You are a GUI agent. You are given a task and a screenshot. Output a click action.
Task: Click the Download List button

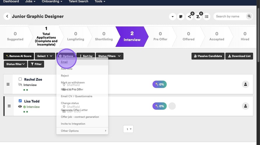click(239, 56)
